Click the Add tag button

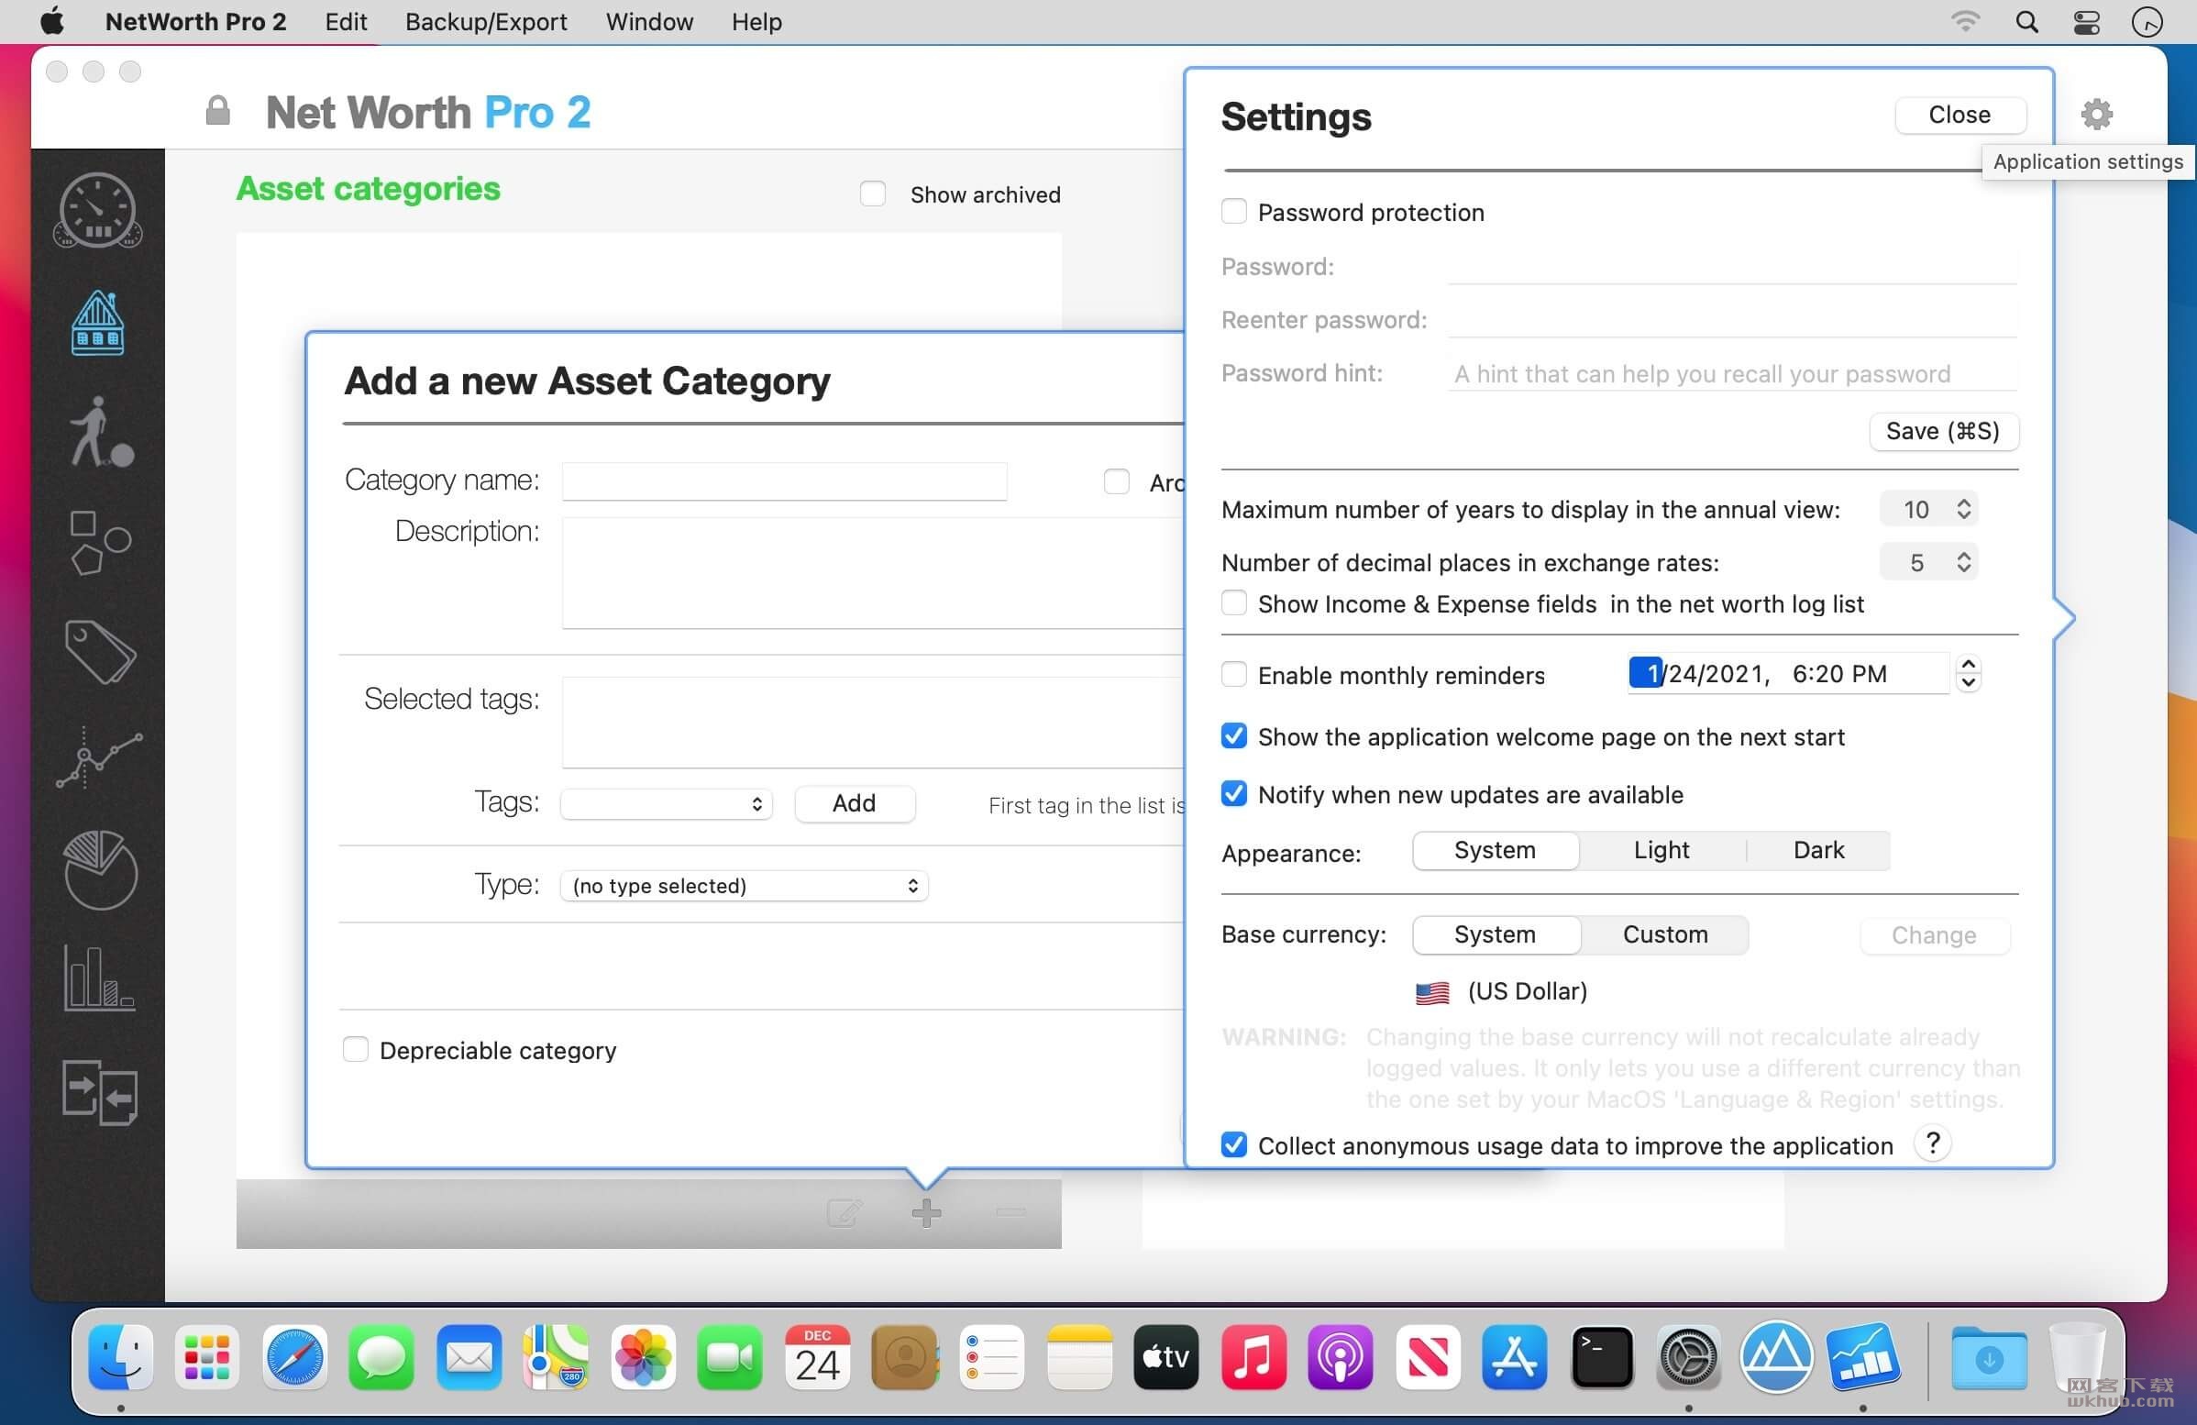(854, 803)
